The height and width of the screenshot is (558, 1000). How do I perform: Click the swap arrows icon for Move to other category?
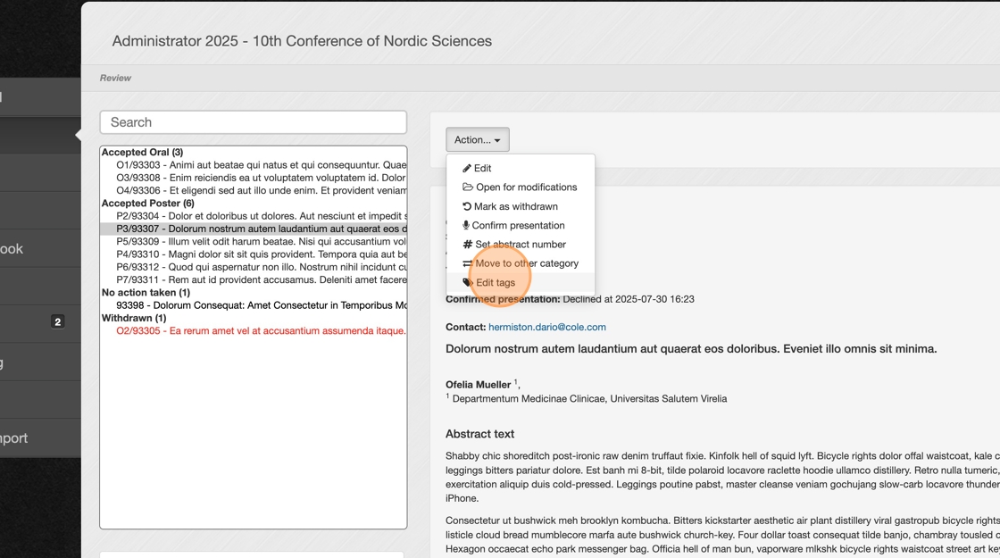tap(468, 263)
